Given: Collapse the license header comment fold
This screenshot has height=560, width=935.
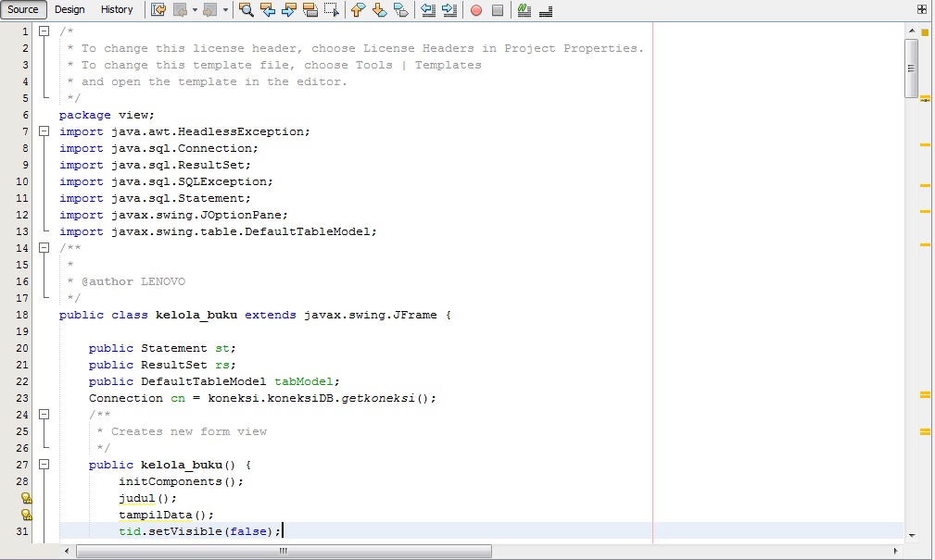Looking at the screenshot, I should 44,31.
